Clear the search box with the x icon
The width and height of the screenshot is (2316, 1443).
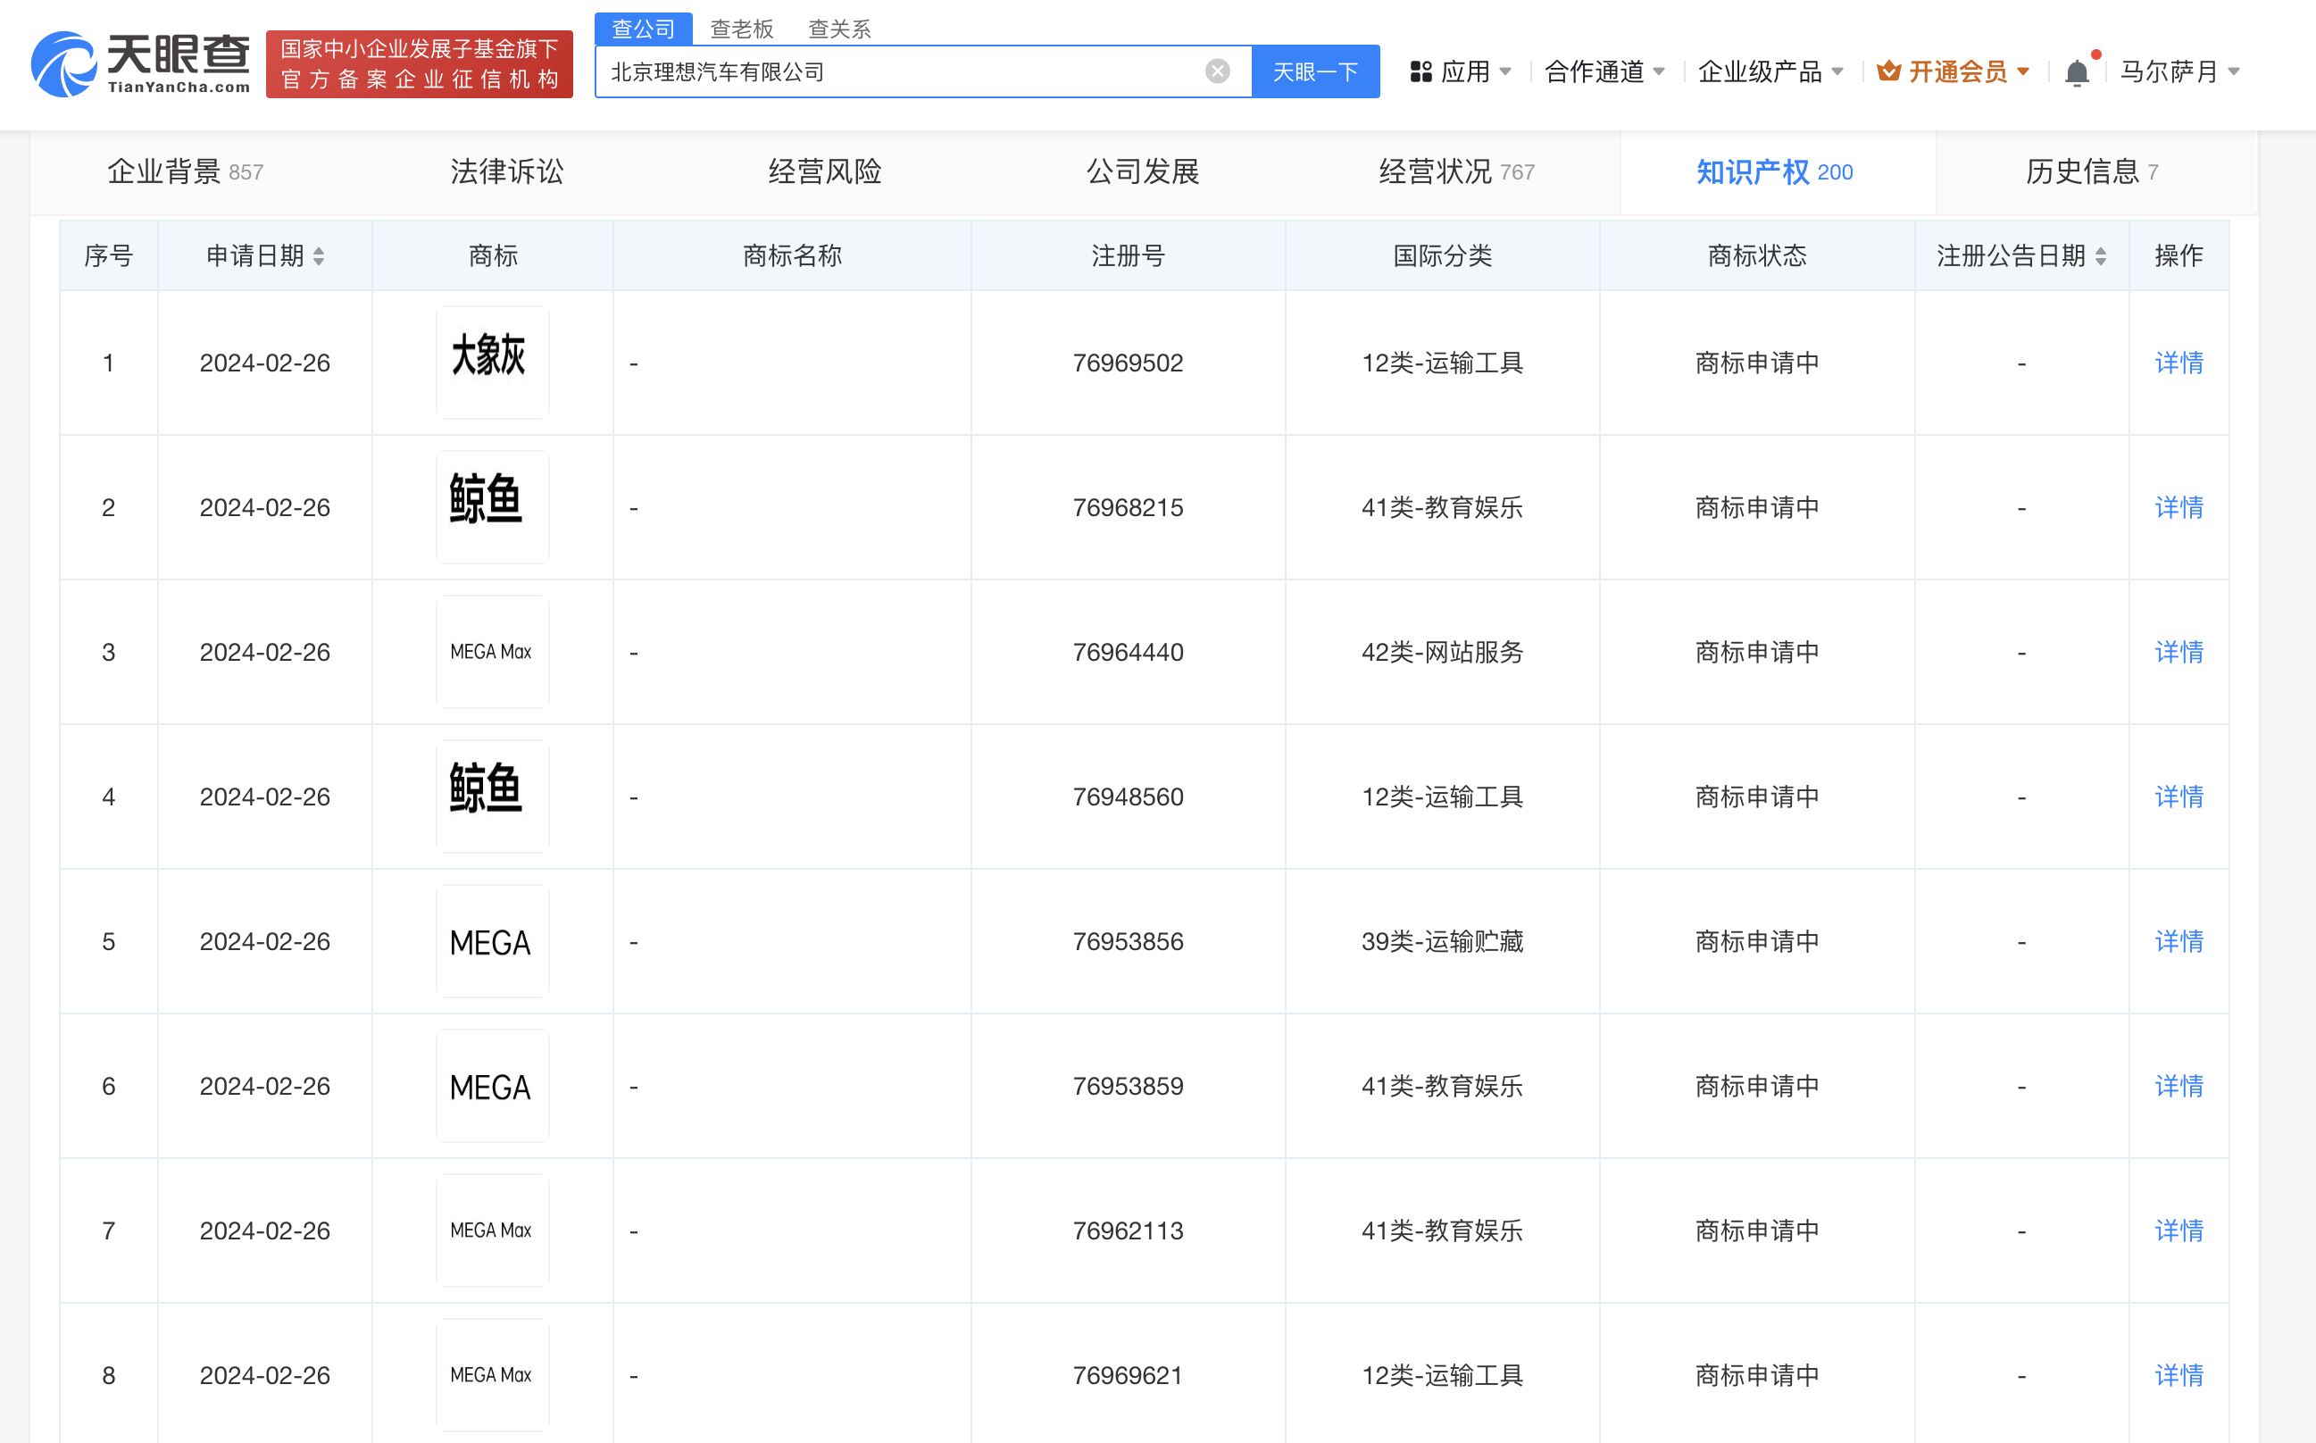pos(1216,70)
